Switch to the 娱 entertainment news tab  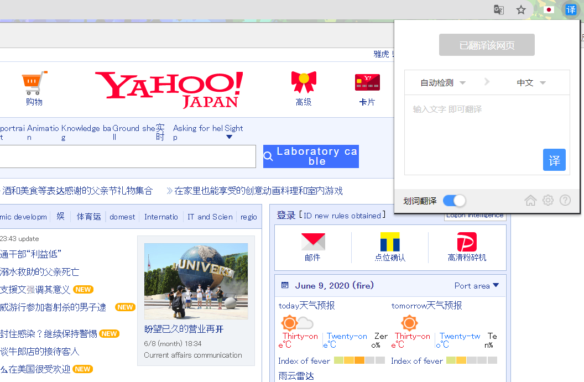pyautogui.click(x=60, y=216)
